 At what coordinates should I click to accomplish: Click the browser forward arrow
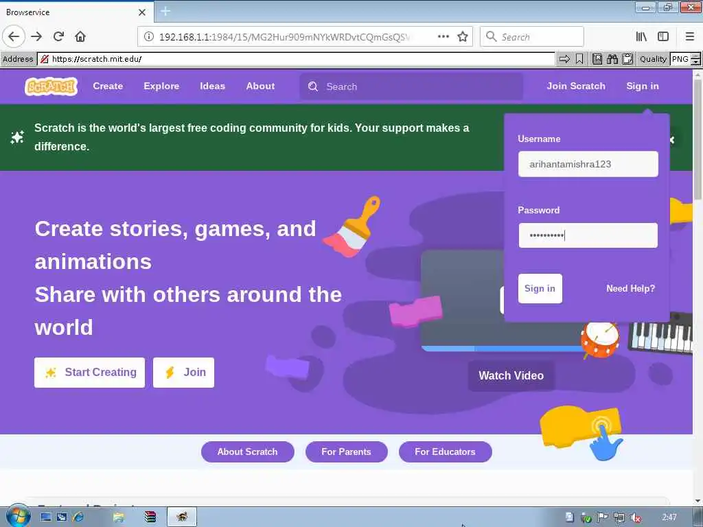(x=36, y=36)
